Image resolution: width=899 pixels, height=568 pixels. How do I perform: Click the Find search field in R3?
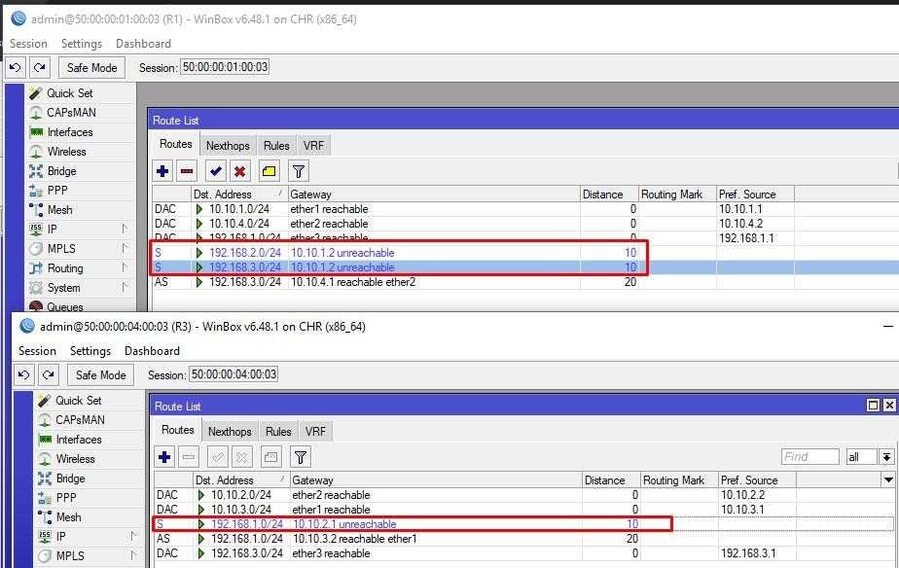[x=809, y=457]
